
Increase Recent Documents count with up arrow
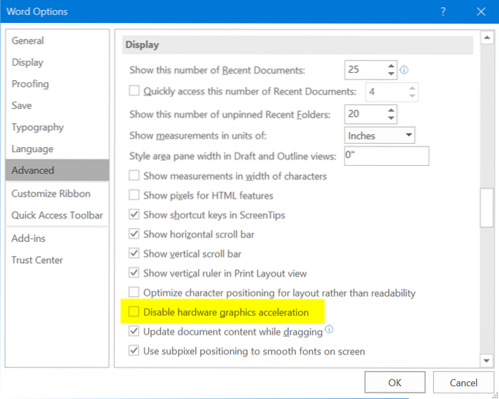click(390, 66)
